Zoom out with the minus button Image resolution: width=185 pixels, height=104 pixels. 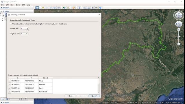coord(179,44)
